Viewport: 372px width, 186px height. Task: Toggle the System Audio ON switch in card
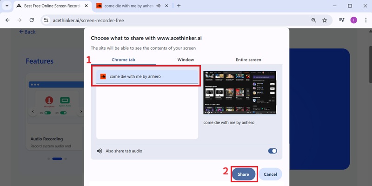pyautogui.click(x=63, y=113)
